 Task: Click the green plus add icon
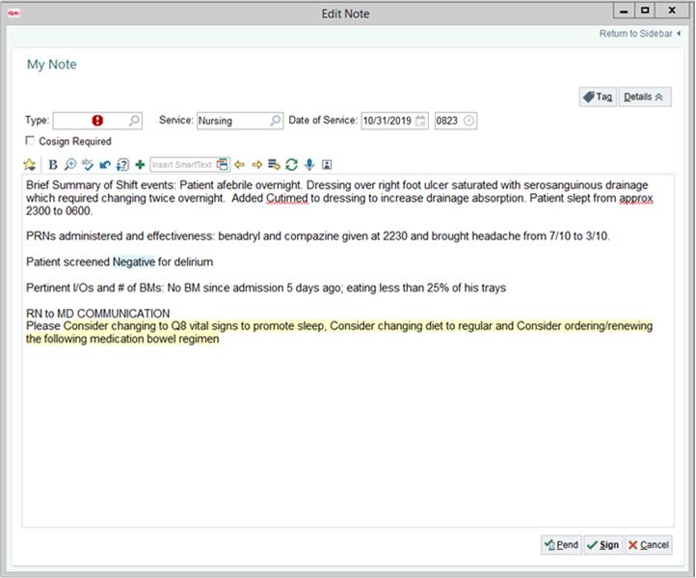pos(140,165)
